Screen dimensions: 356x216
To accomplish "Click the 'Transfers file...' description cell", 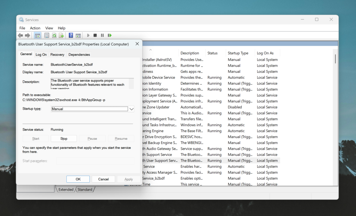I will [191, 119].
